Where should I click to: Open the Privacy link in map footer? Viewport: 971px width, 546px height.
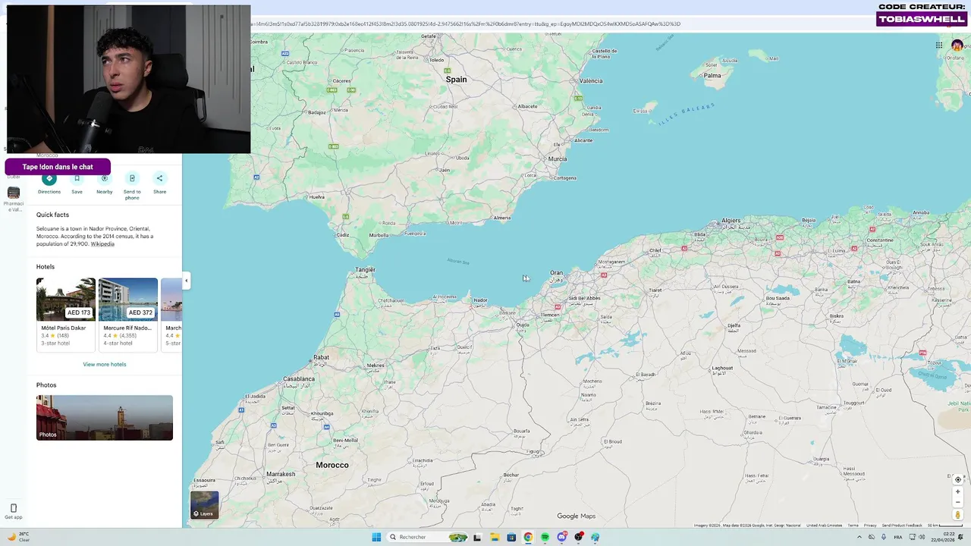click(870, 525)
